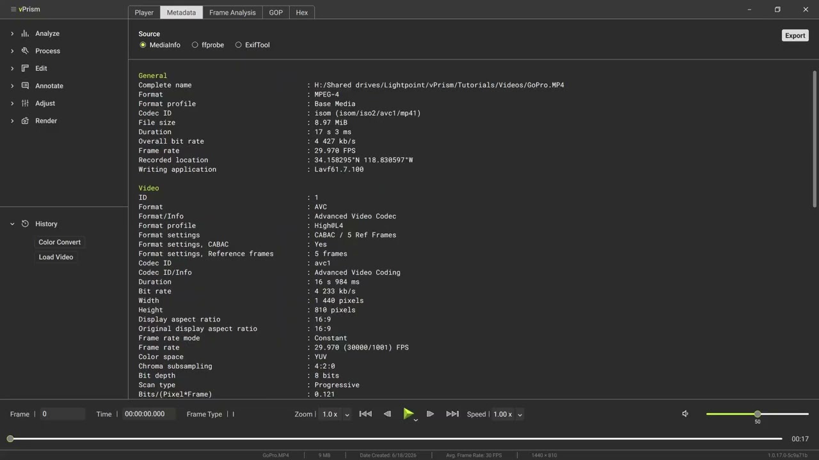
Task: Open play options arrow below play button
Action: [x=416, y=420]
